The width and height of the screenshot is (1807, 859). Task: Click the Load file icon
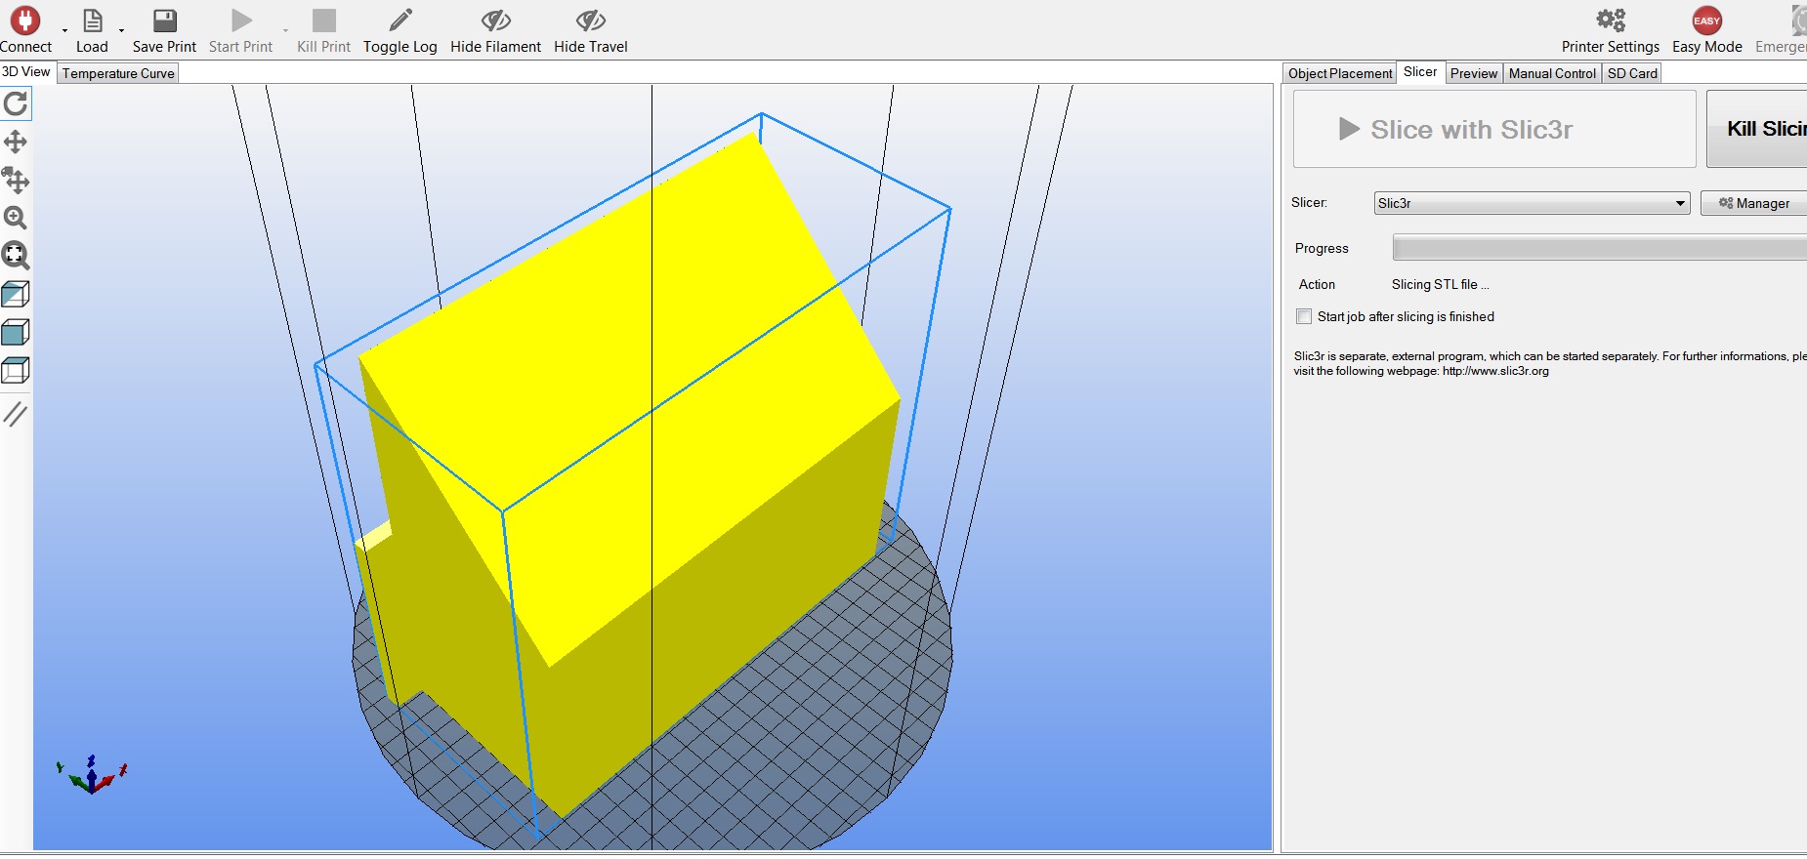click(92, 20)
